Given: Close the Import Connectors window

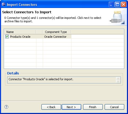Looking at the screenshot, I should (x=123, y=5).
